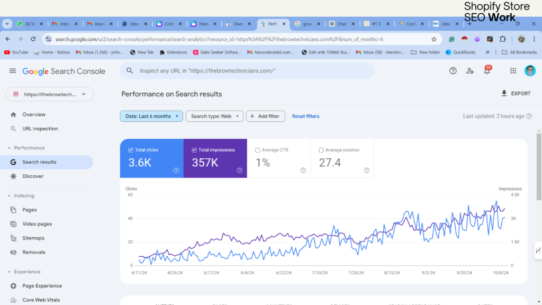Image resolution: width=542 pixels, height=305 pixels.
Task: Open the manage users and permissions icon
Action: coord(470,71)
